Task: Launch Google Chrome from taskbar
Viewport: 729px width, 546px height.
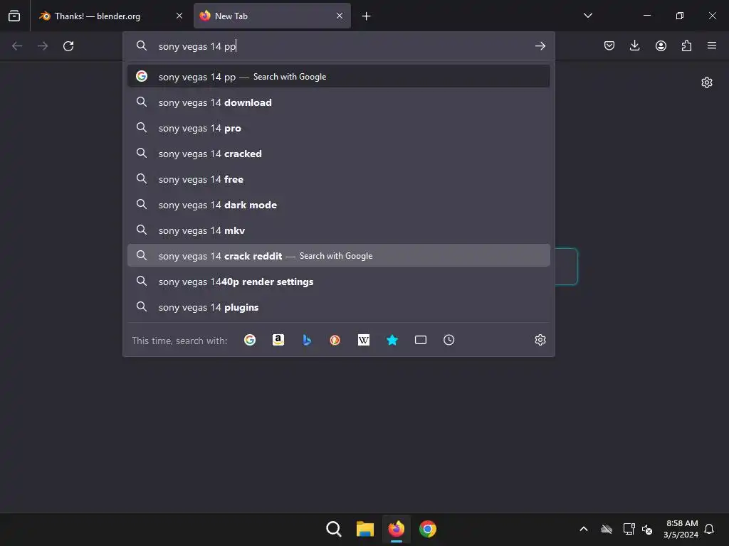Action: (428, 529)
